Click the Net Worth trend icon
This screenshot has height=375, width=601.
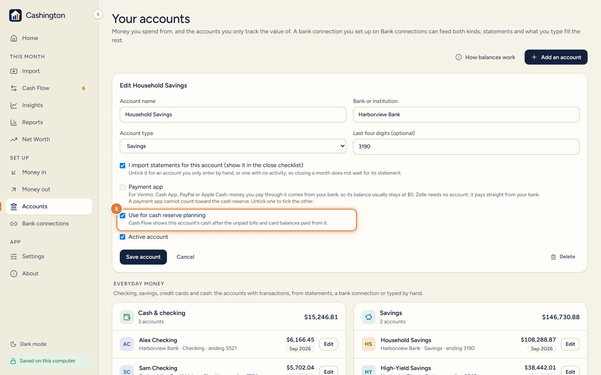(14, 139)
